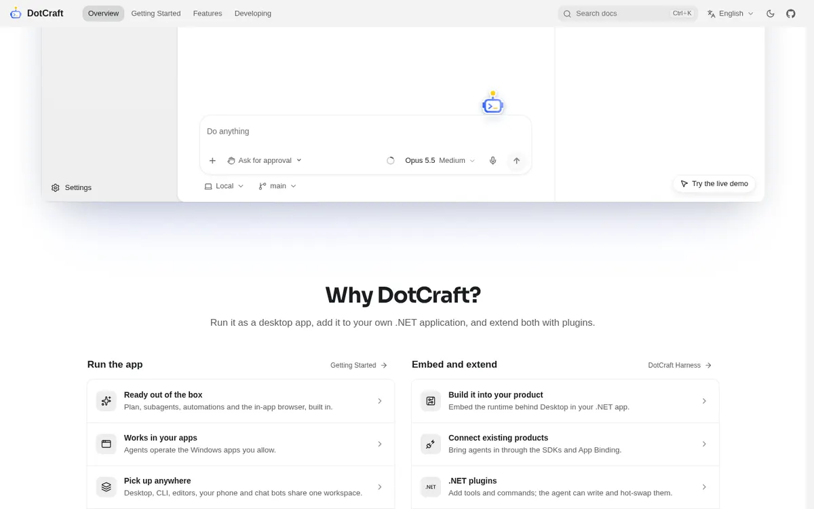This screenshot has height=509, width=814.
Task: Select the Overview nav tab
Action: pyautogui.click(x=103, y=14)
